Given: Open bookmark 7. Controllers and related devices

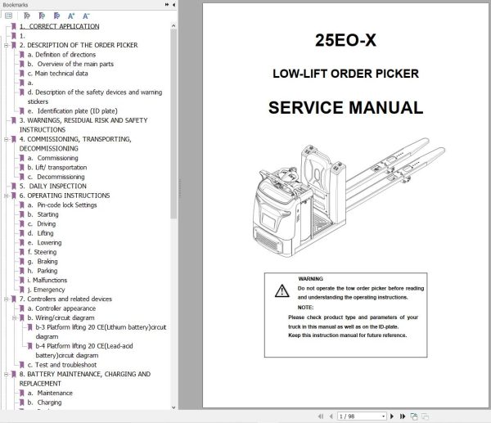Looking at the screenshot, I should point(65,299).
